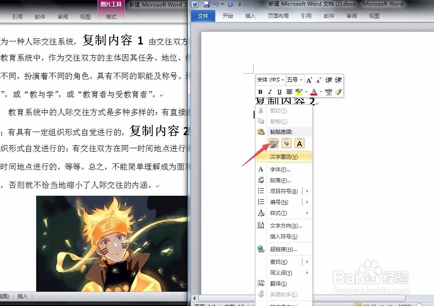Click horizontal scrollbar left arrow in right window
This screenshot has height=306, width=434.
[x=194, y=298]
